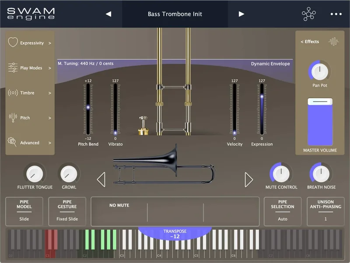Select the empty right mute slot

pos(231,211)
